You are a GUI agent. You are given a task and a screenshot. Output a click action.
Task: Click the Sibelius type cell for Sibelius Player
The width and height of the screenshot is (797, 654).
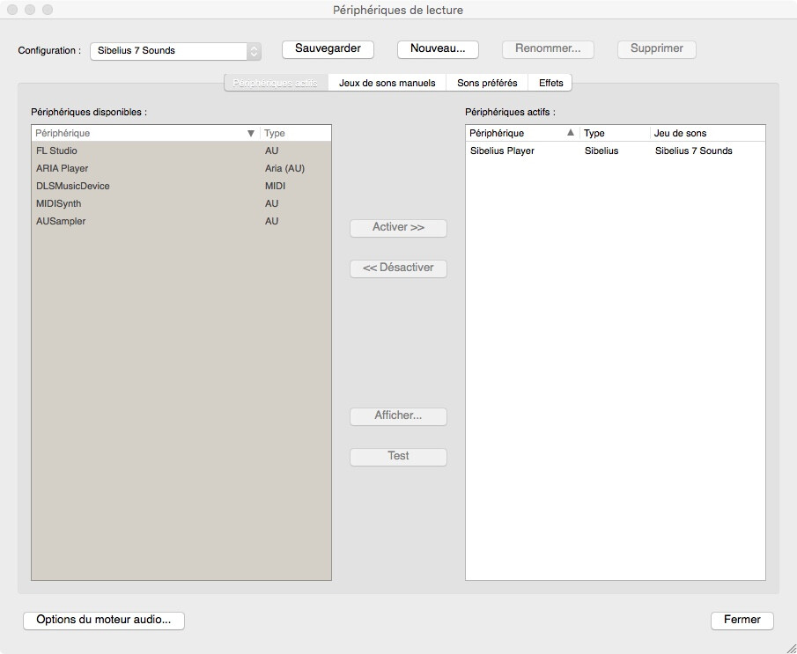(601, 151)
